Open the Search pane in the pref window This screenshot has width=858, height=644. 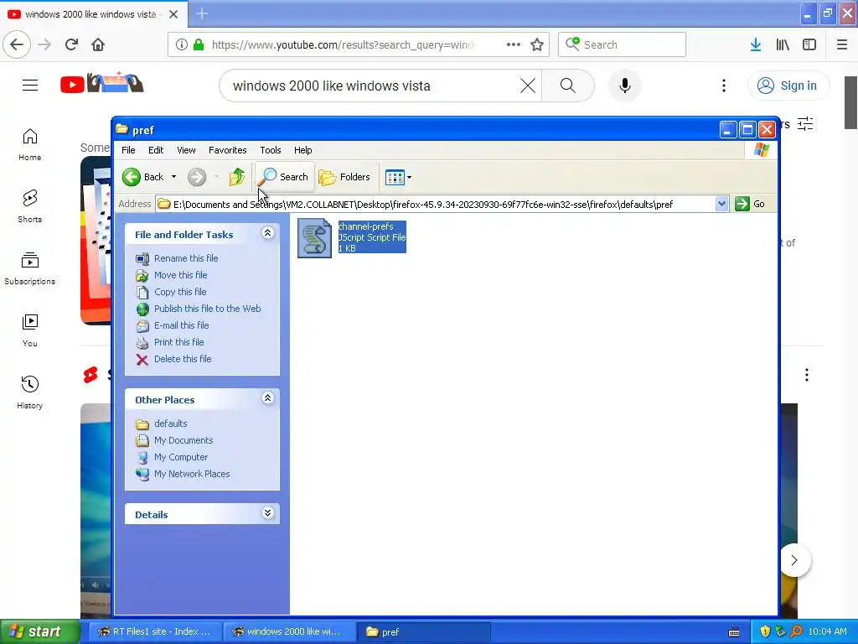pos(284,177)
